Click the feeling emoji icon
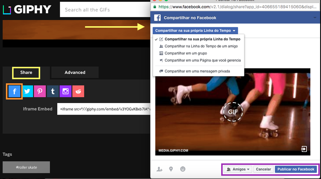Screen dimensions: 321x179 (183, 169)
